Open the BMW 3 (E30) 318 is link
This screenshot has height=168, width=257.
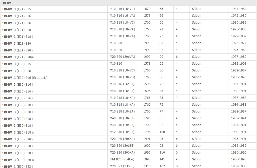click(x=19, y=133)
